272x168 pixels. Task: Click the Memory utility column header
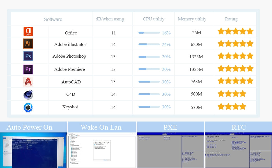tap(192, 19)
